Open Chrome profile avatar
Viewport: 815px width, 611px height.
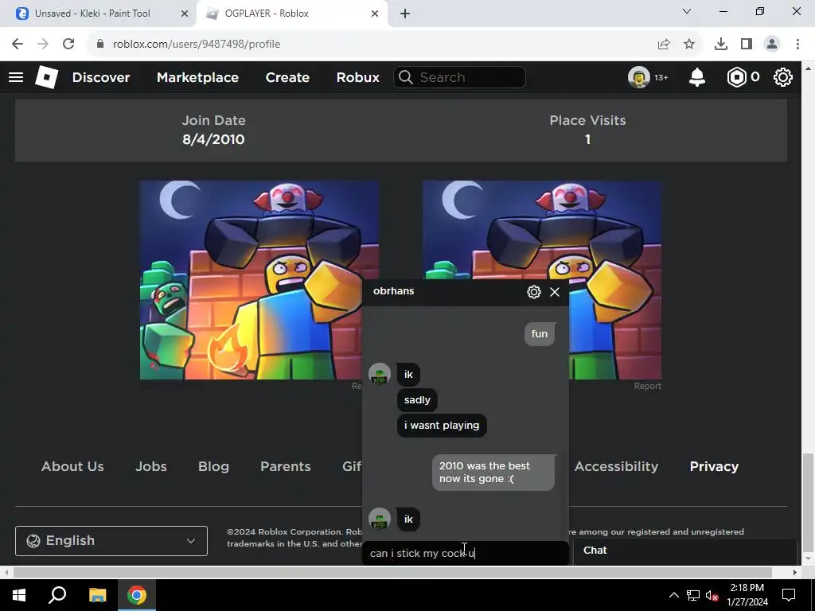point(772,45)
